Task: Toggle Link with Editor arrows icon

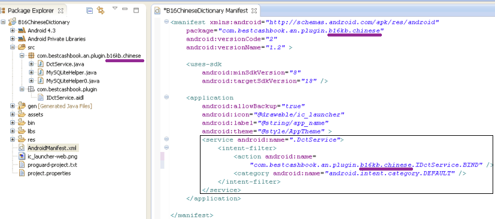Action: click(x=101, y=10)
